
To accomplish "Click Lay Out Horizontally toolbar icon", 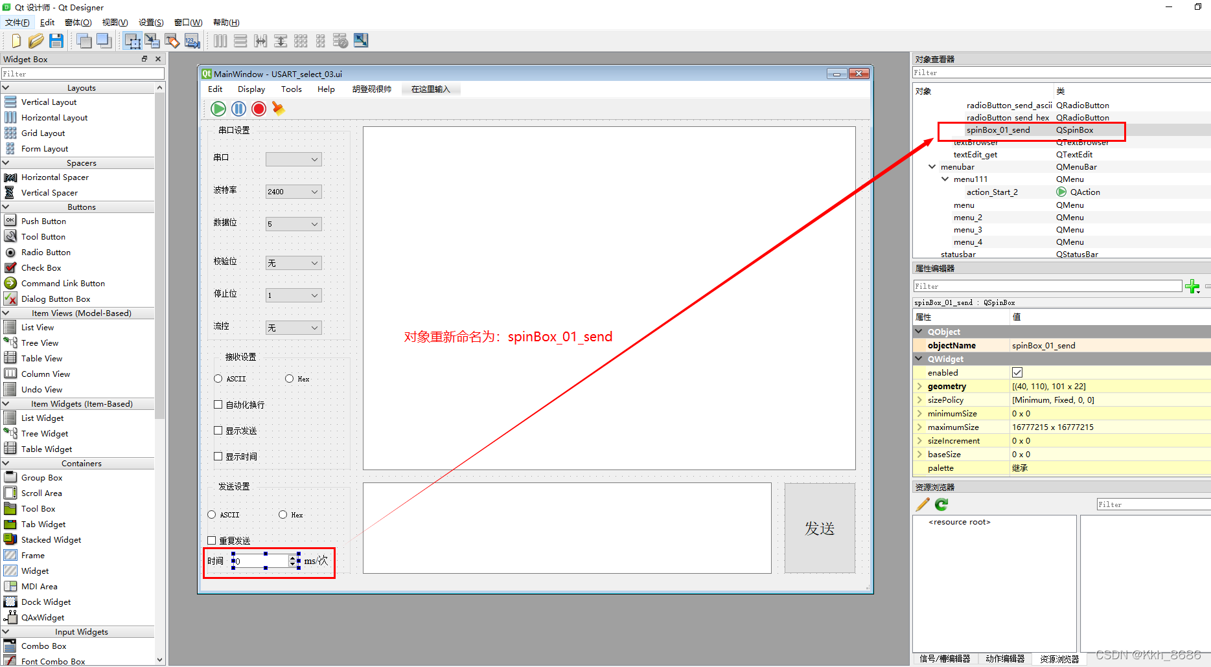I will click(x=220, y=41).
